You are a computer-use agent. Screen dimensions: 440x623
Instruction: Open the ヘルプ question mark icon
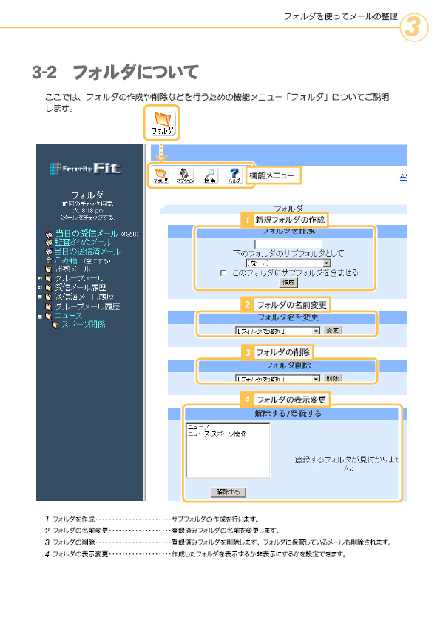(234, 175)
